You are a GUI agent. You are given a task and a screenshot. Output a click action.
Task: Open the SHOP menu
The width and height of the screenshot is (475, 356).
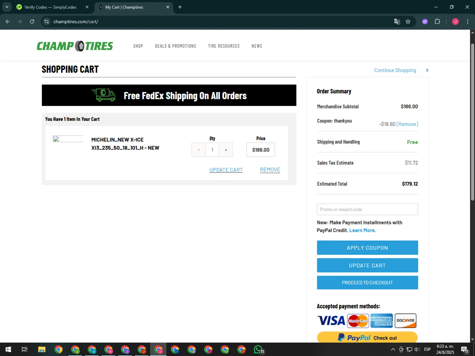(138, 46)
